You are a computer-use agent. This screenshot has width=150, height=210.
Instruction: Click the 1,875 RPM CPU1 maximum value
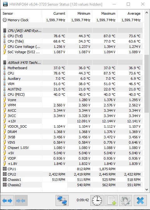tap(107, 169)
